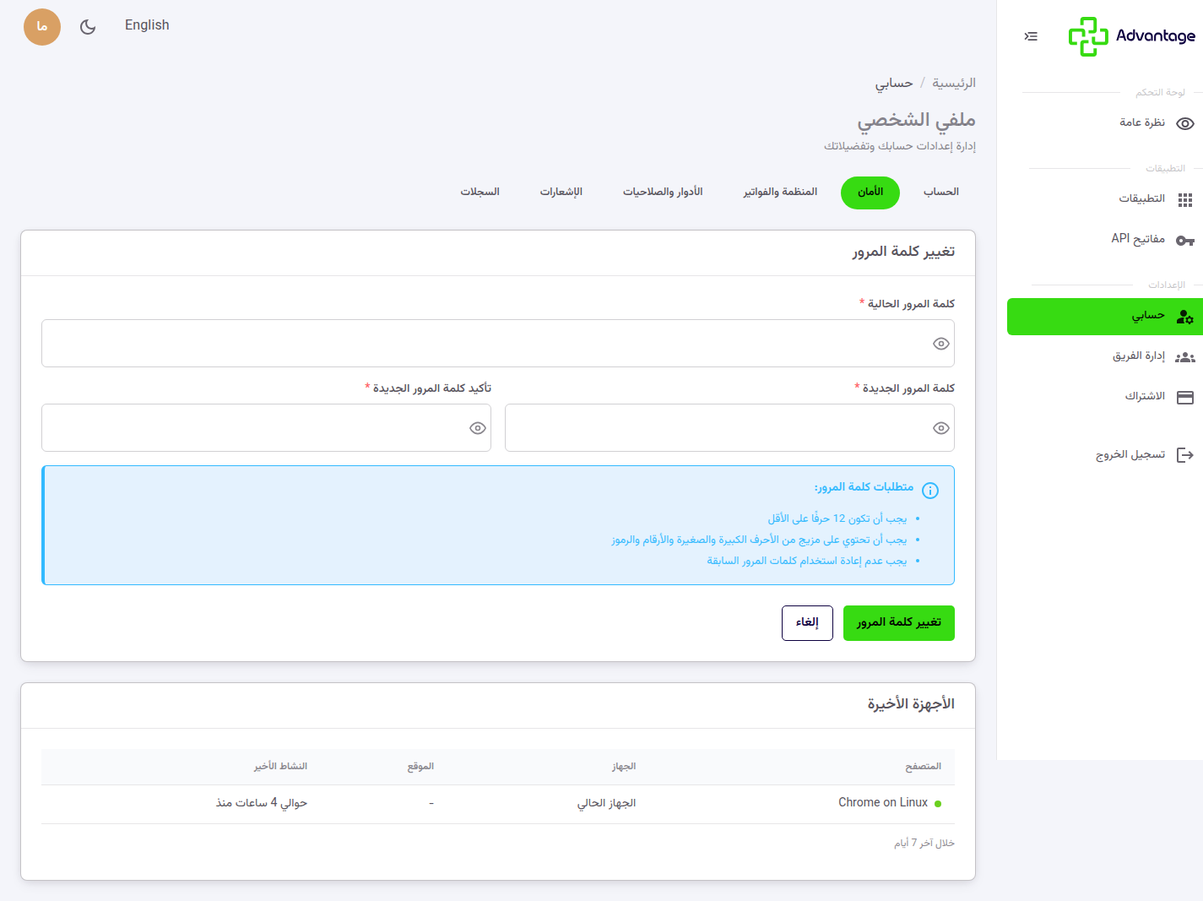
Task: Click the حوالي 4 ساعات منذ cell
Action: coord(262,803)
